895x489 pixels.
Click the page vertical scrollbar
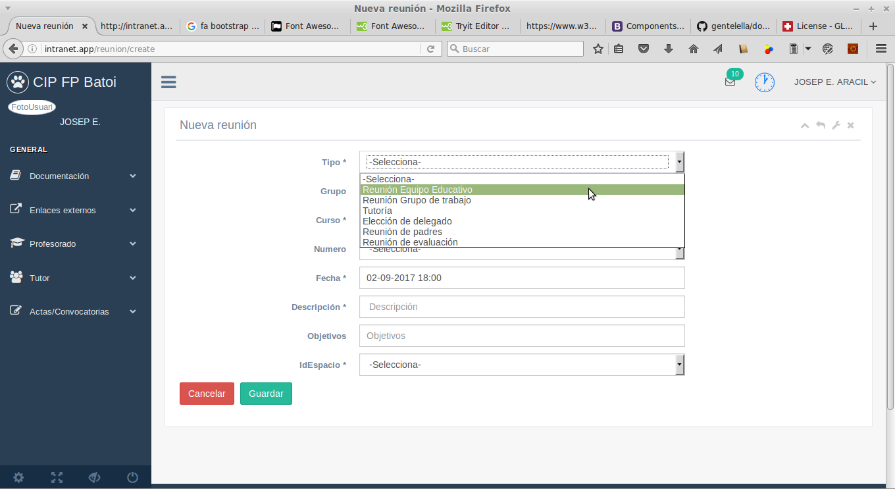click(x=890, y=237)
